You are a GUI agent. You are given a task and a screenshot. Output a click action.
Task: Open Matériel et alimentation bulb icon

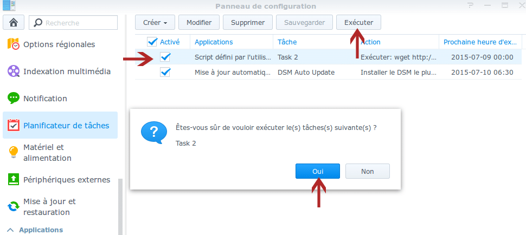(x=14, y=152)
